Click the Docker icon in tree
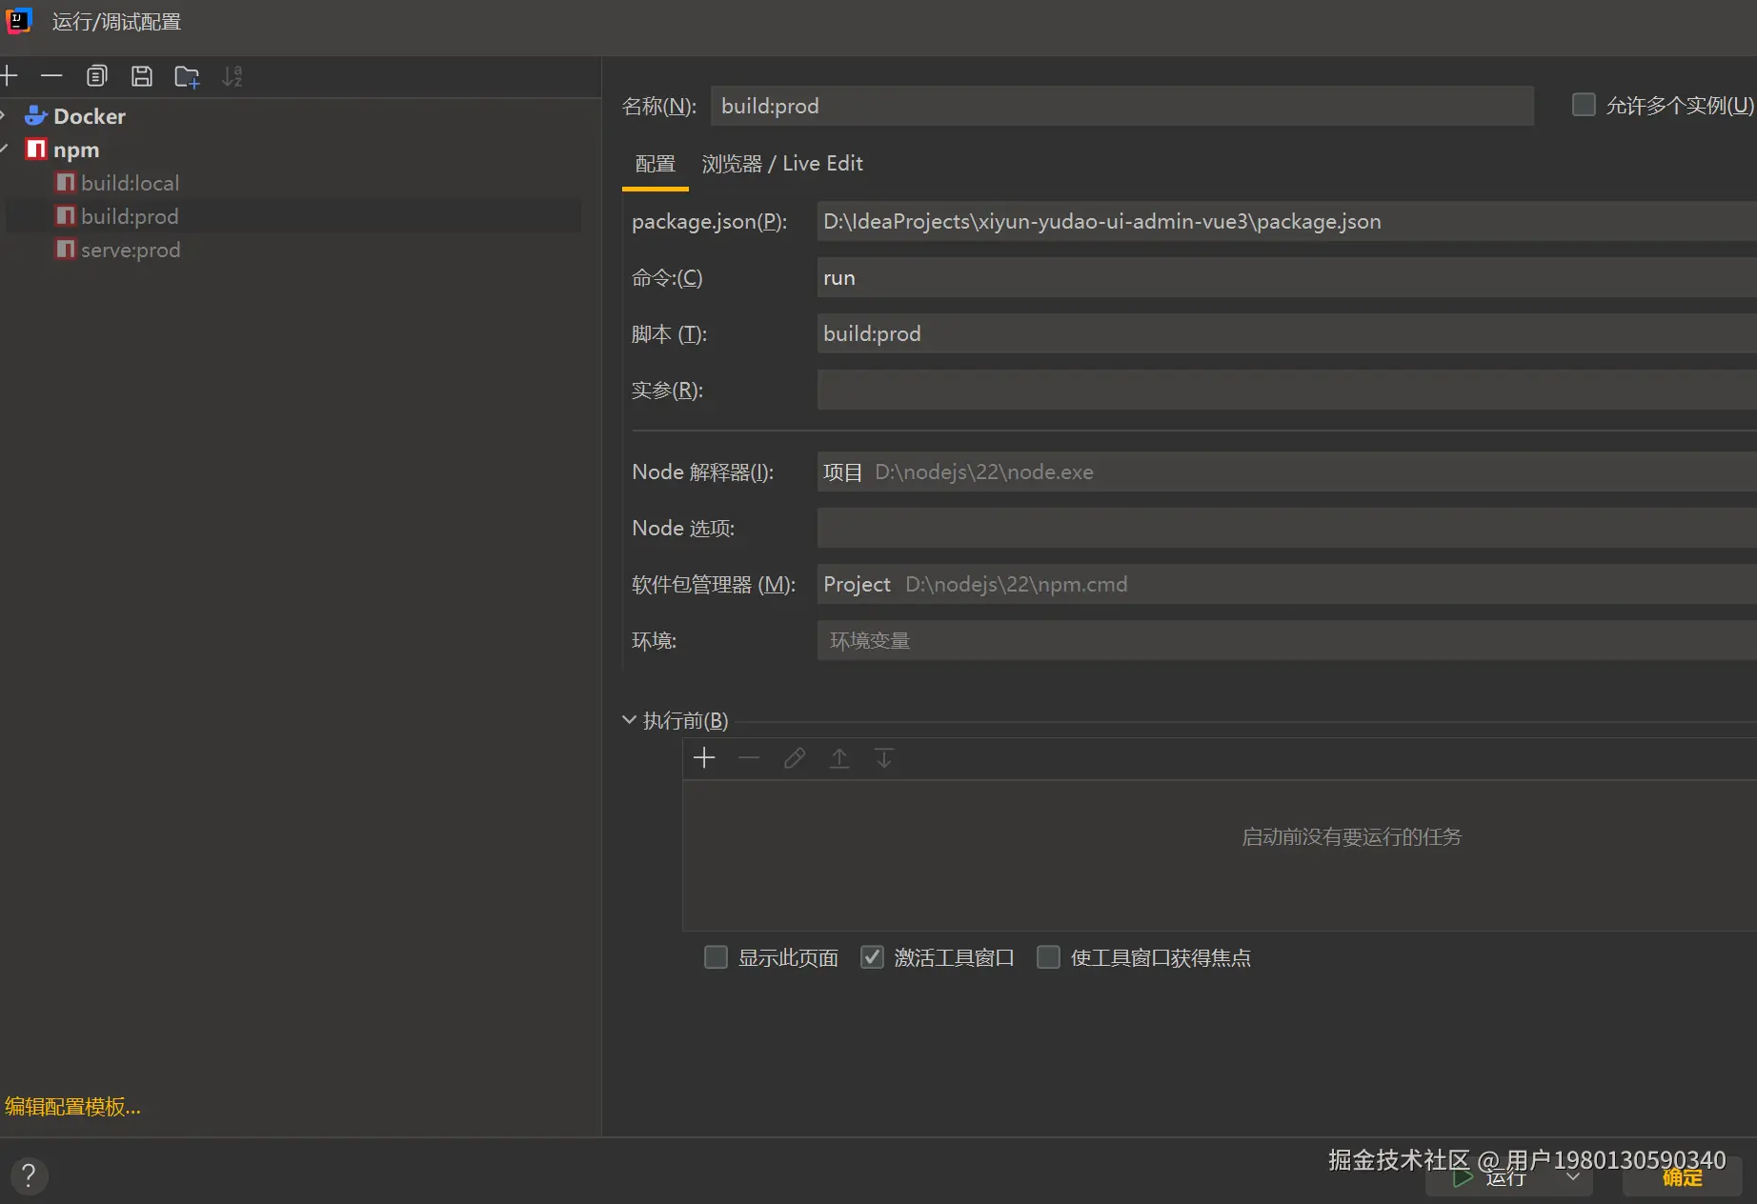Viewport: 1757px width, 1204px height. click(36, 116)
